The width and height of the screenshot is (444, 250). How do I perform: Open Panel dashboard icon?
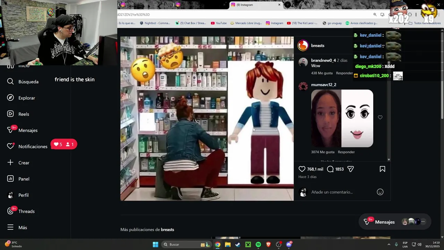[11, 179]
